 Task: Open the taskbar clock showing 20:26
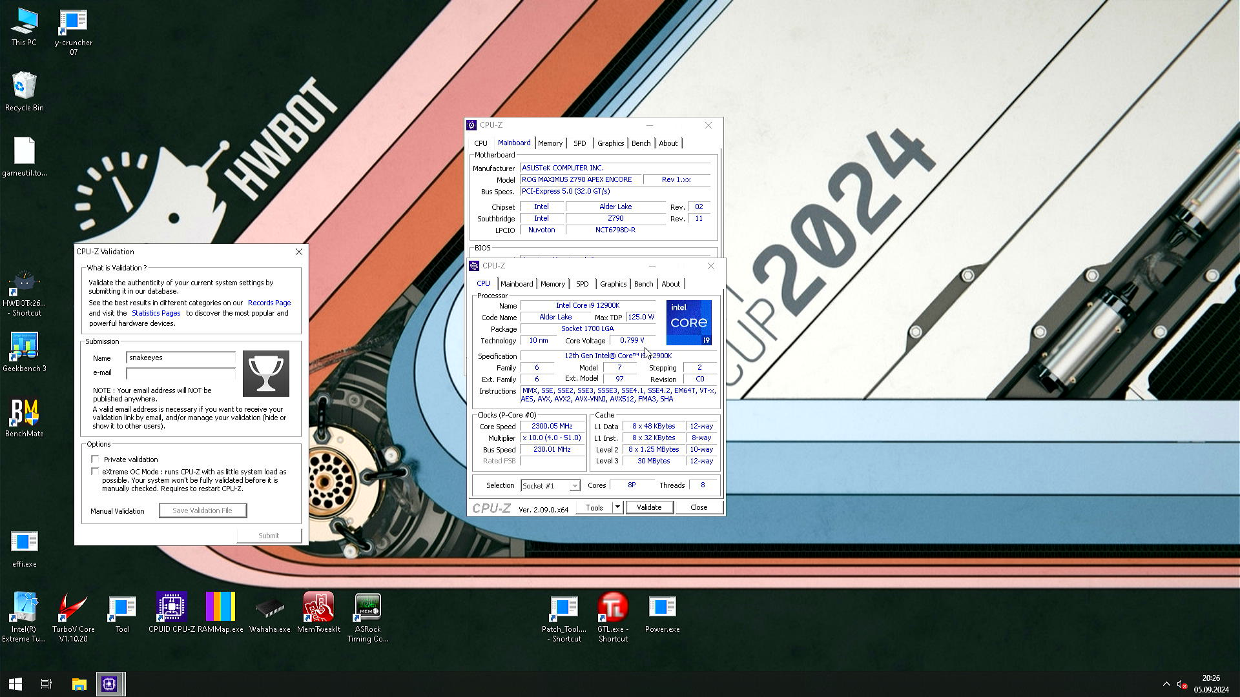pyautogui.click(x=1211, y=684)
